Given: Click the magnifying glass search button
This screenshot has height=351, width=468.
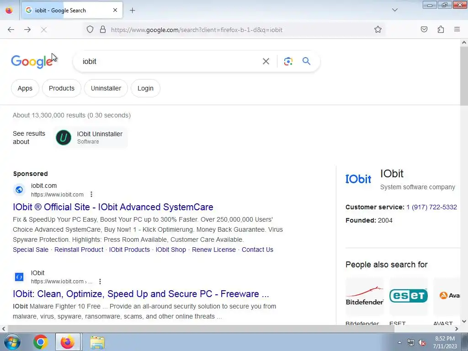Looking at the screenshot, I should [307, 61].
